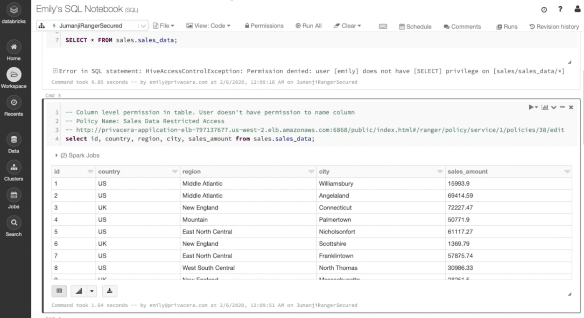Image resolution: width=584 pixels, height=318 pixels.
Task: Click into the SELECT * FROM sales.sales_data line
Action: click(121, 40)
